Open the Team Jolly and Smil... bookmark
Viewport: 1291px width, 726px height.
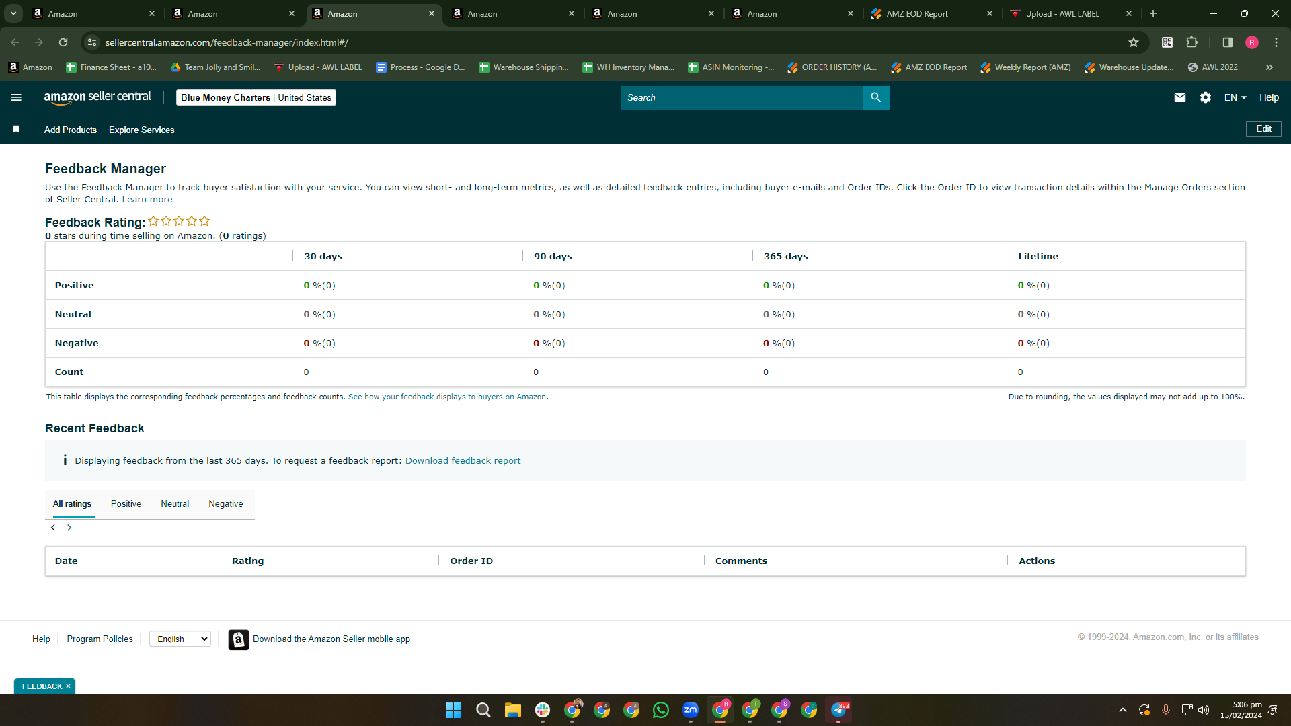coord(215,67)
